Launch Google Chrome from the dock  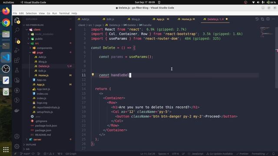pos(6,23)
